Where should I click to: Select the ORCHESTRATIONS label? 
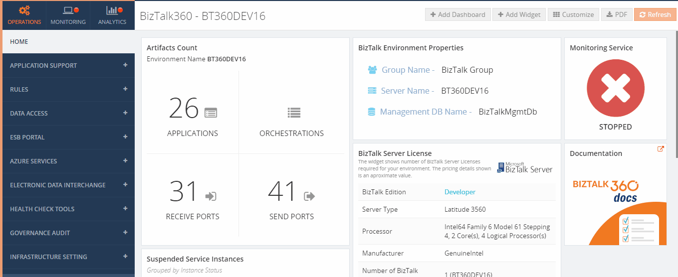coord(291,133)
